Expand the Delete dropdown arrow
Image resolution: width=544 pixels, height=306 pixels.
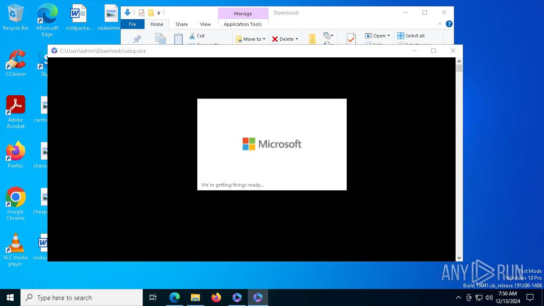(297, 39)
